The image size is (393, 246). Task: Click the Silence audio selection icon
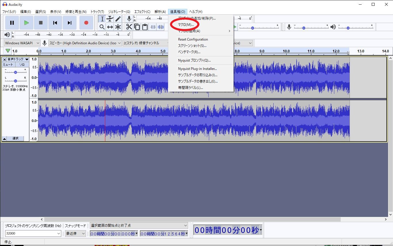point(161,27)
